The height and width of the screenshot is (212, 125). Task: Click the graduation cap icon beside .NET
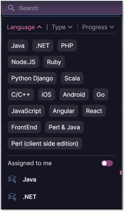[x=12, y=197]
